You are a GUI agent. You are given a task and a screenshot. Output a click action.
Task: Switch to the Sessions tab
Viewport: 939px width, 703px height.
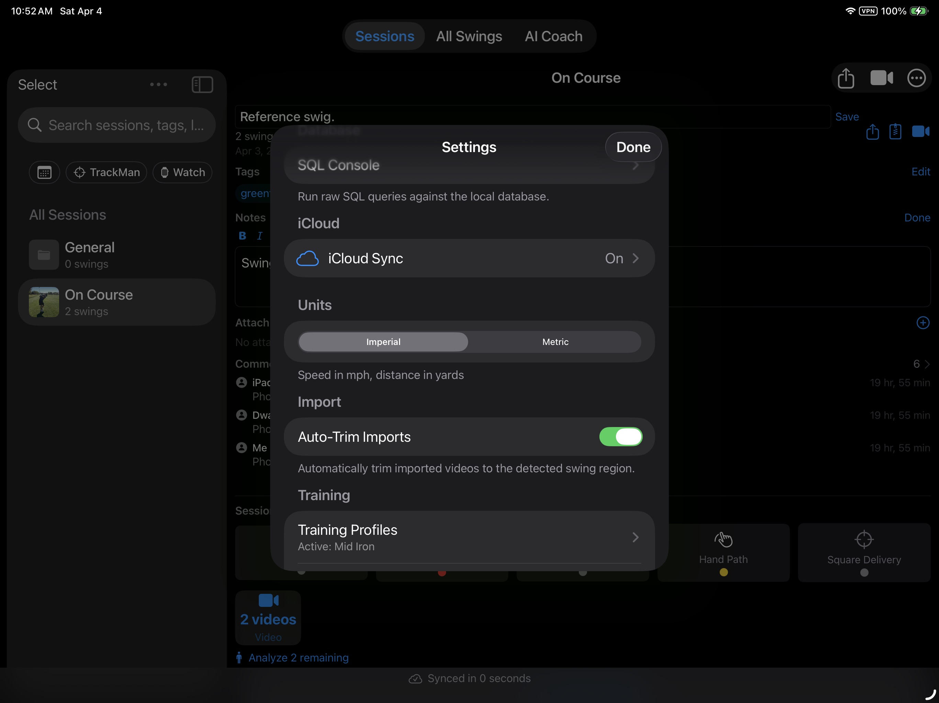(x=385, y=36)
